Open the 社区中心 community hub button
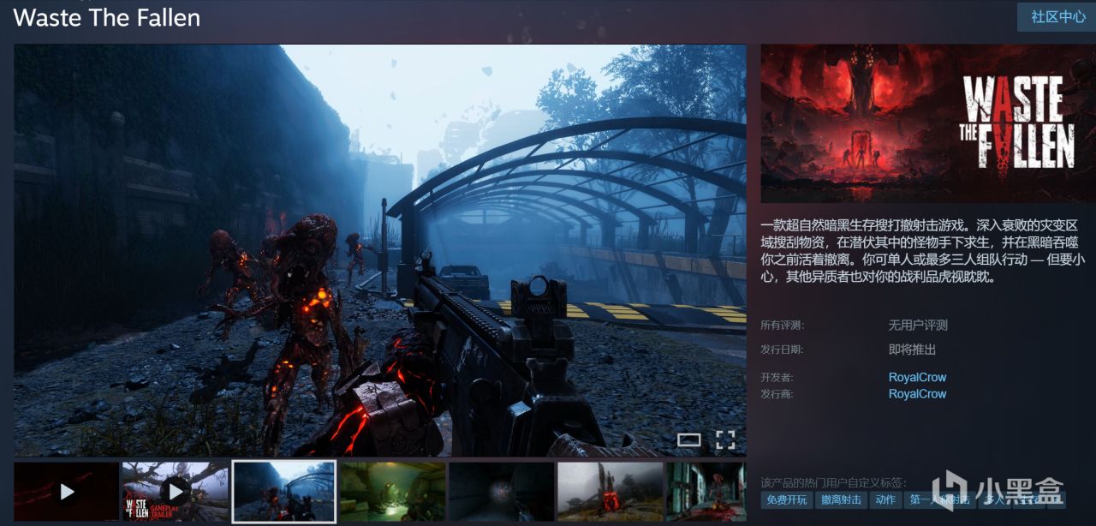Screen dimensions: 1096x526 pyautogui.click(x=1056, y=17)
